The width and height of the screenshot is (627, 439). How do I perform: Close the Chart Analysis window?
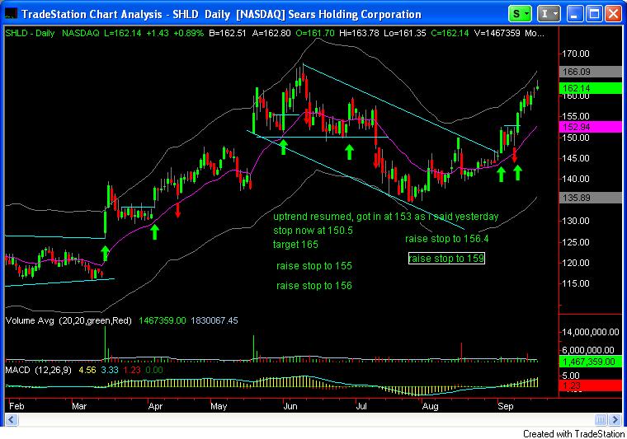(614, 14)
